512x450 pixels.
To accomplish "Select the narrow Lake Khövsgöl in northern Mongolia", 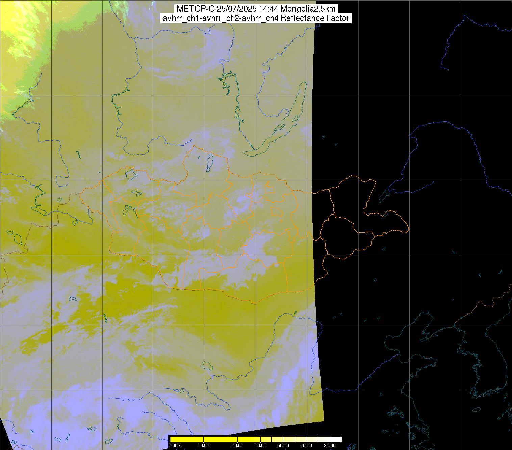I will [x=209, y=161].
